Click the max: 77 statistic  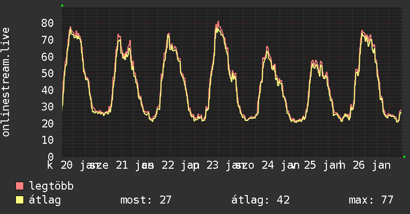371,200
